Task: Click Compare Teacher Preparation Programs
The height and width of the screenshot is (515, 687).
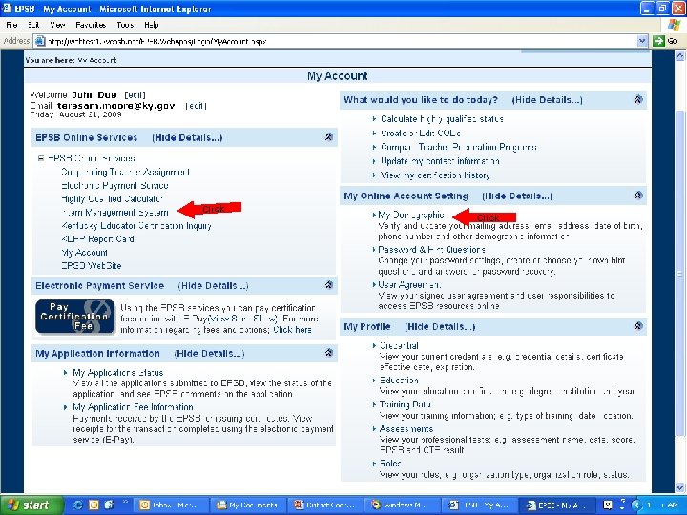Action: [x=459, y=147]
